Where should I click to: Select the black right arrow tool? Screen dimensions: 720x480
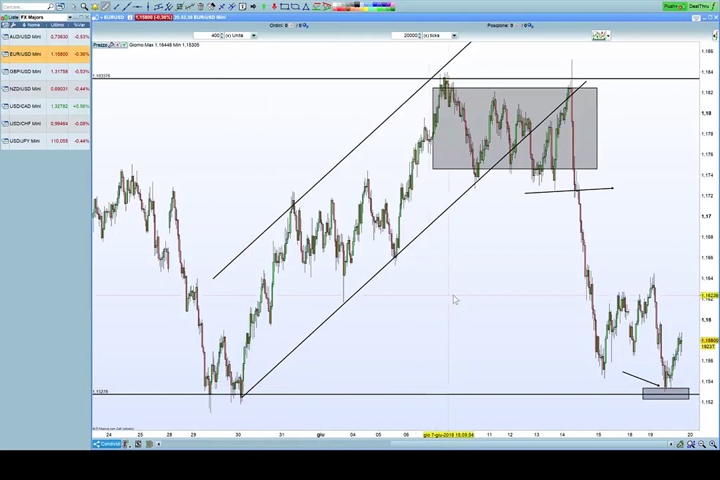click(x=253, y=7)
